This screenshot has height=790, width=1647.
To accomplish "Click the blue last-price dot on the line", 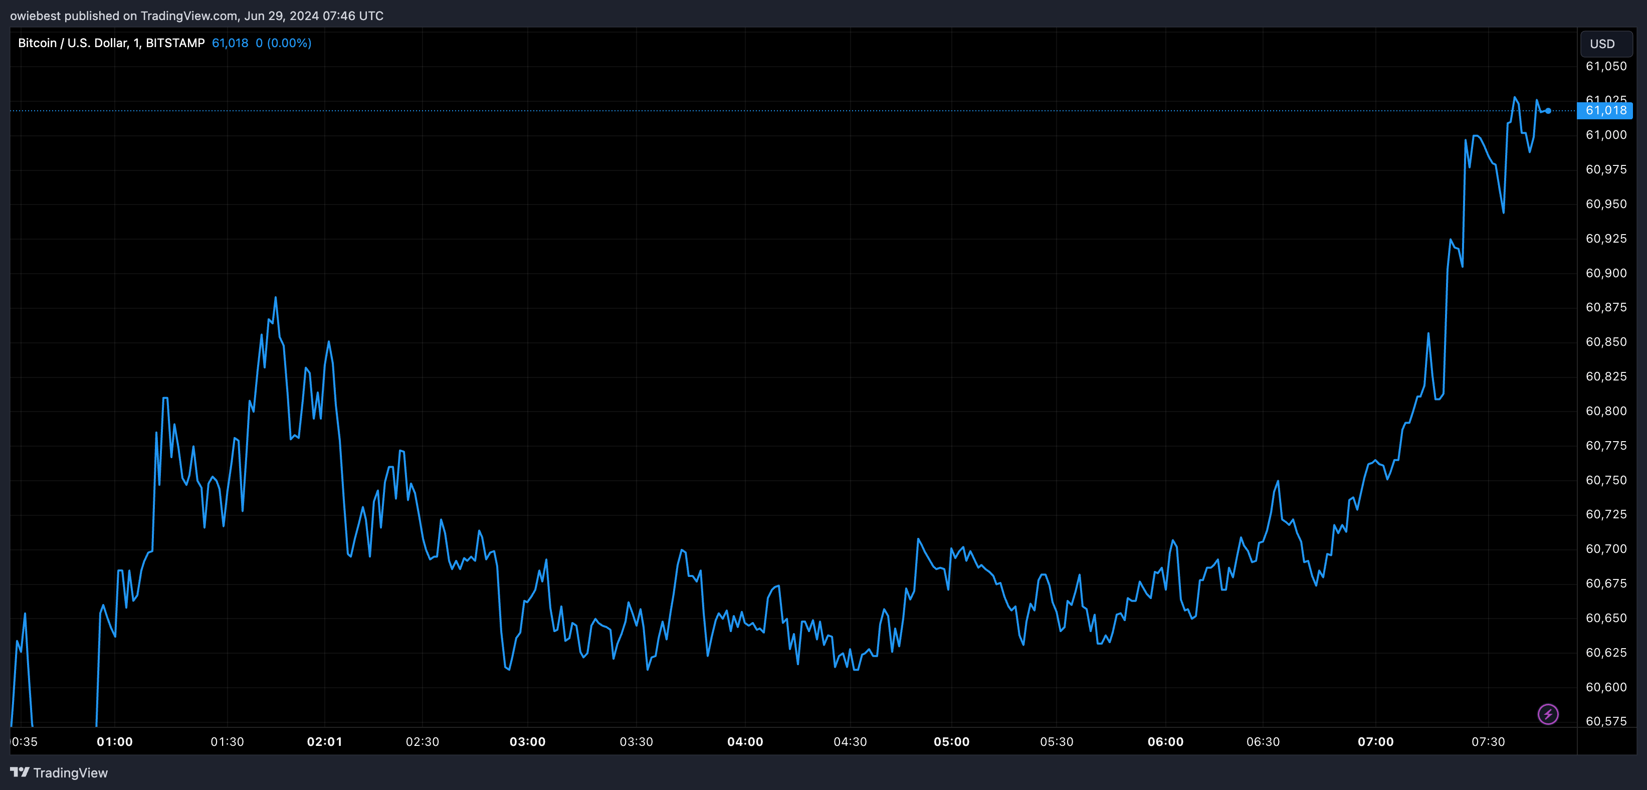I will pyautogui.click(x=1548, y=111).
